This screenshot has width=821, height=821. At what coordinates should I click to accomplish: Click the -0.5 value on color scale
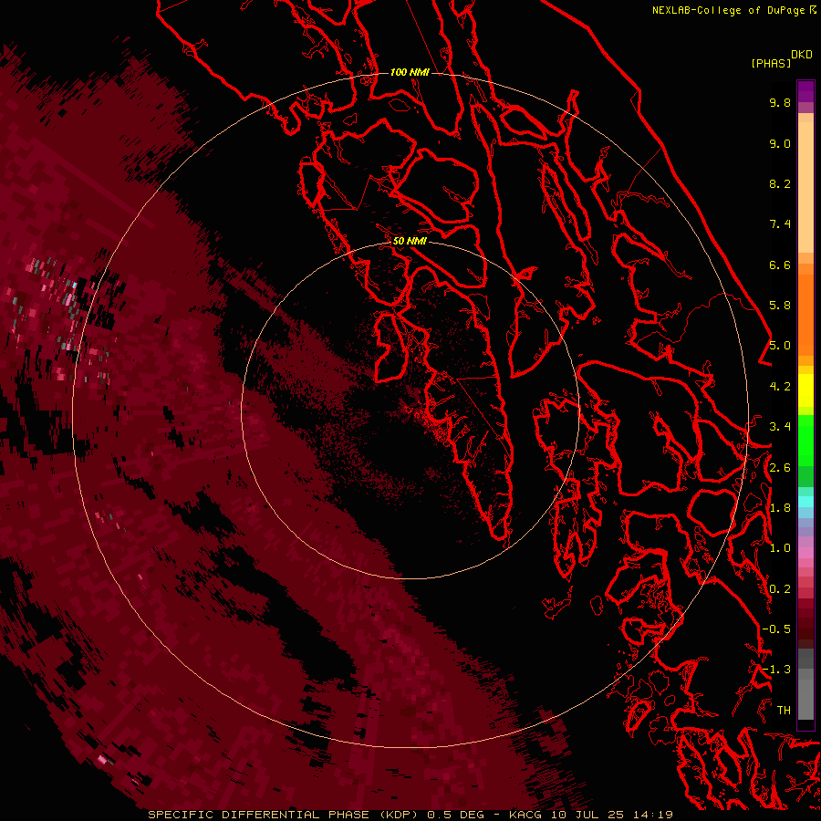coord(776,629)
